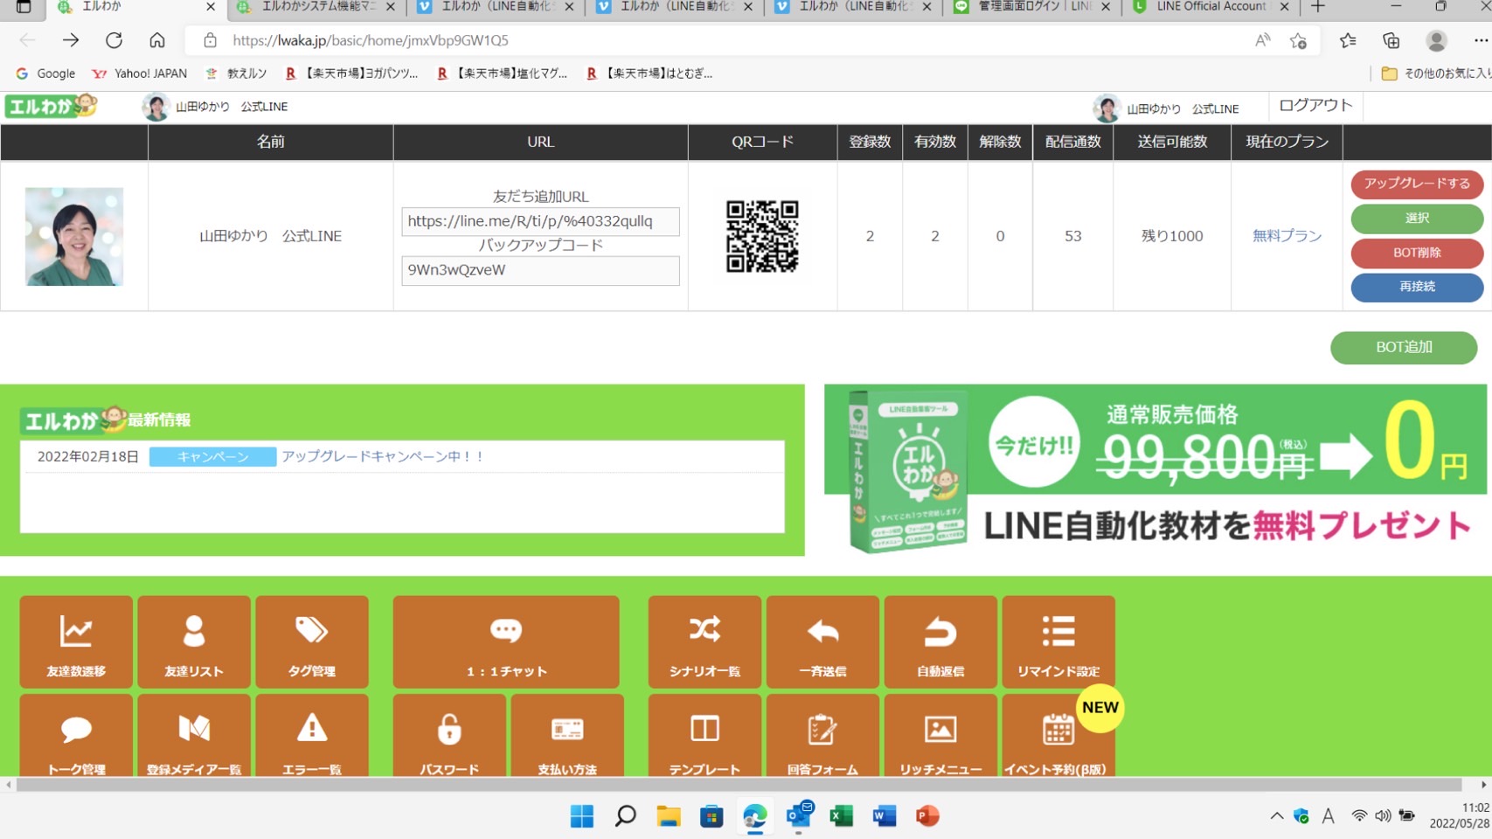The width and height of the screenshot is (1492, 839).
Task: Click the horizontal scrollbar at page bottom
Action: coord(739,784)
